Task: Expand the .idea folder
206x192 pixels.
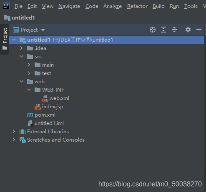Action: pyautogui.click(x=21, y=48)
